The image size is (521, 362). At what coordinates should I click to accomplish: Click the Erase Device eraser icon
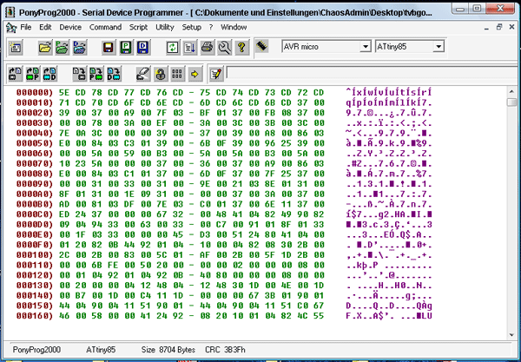[x=143, y=74]
